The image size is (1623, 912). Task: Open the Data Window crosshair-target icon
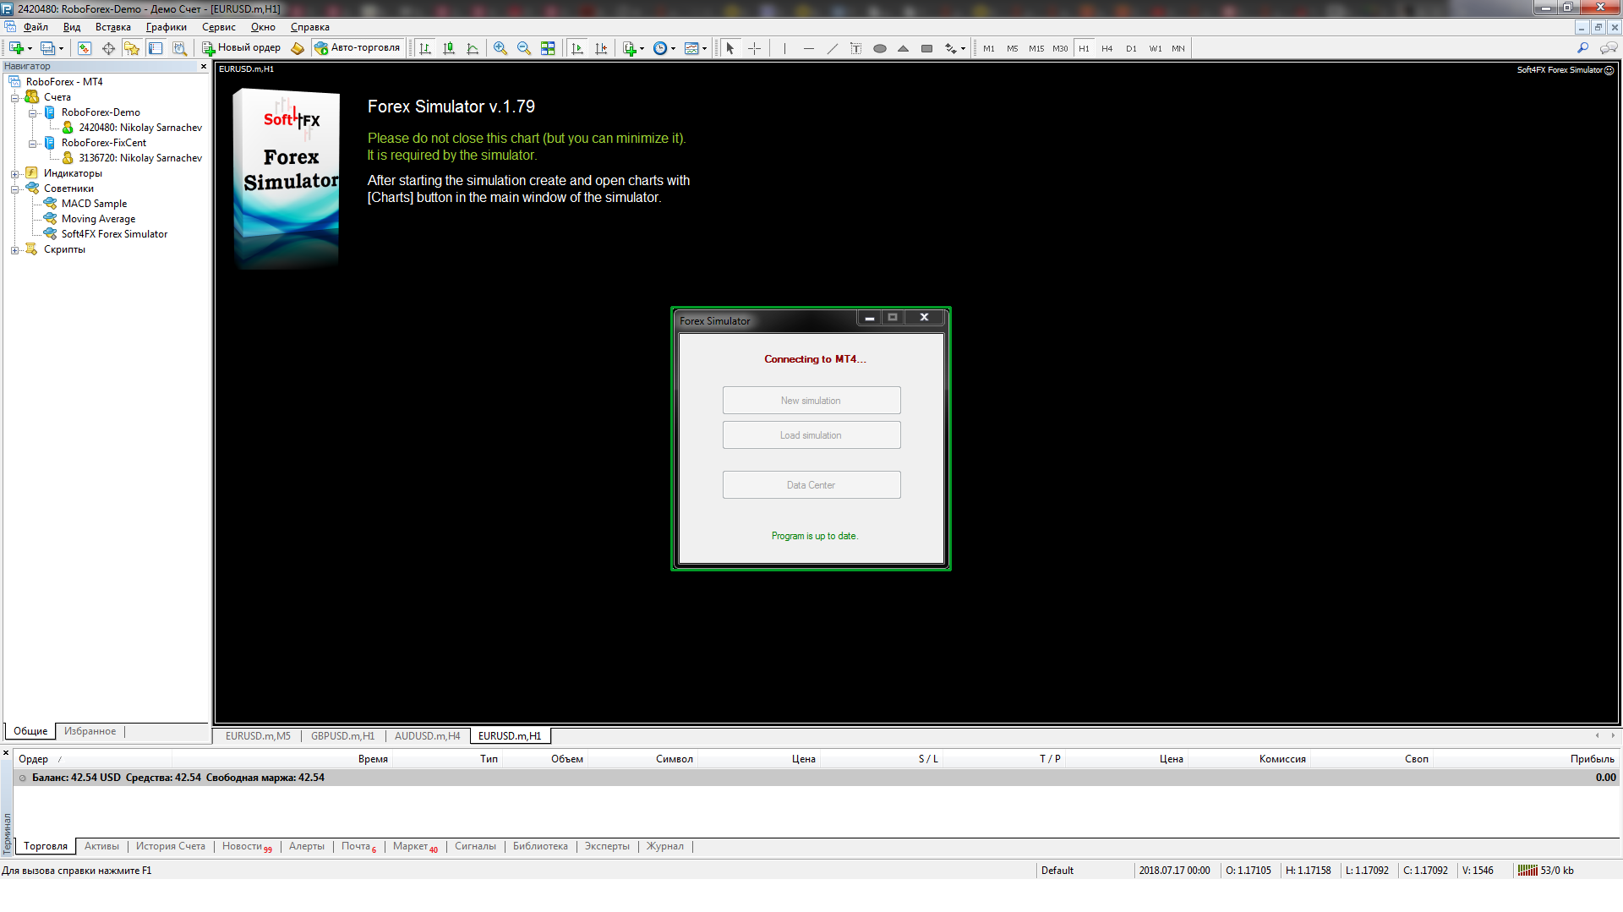[x=108, y=48]
